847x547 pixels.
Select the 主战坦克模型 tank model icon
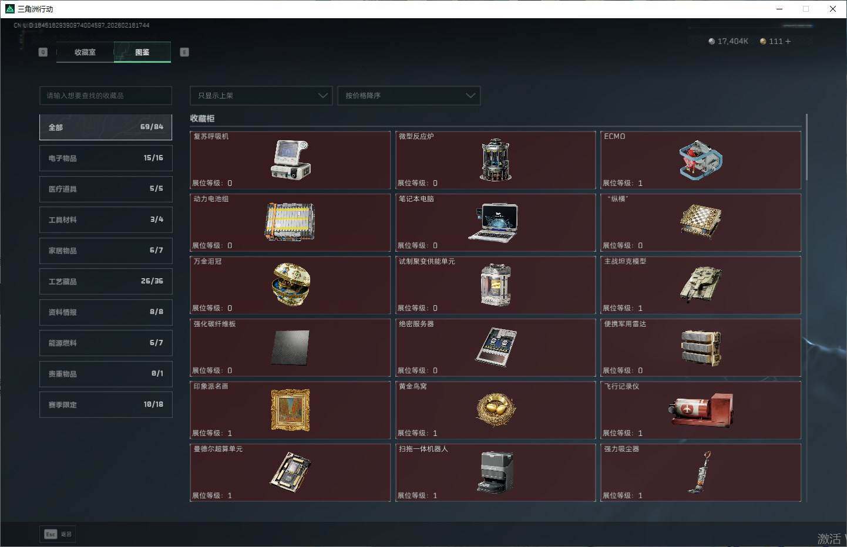click(701, 285)
